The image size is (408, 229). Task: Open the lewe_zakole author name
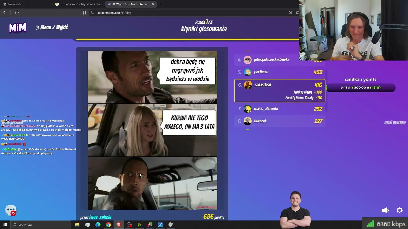(100, 217)
